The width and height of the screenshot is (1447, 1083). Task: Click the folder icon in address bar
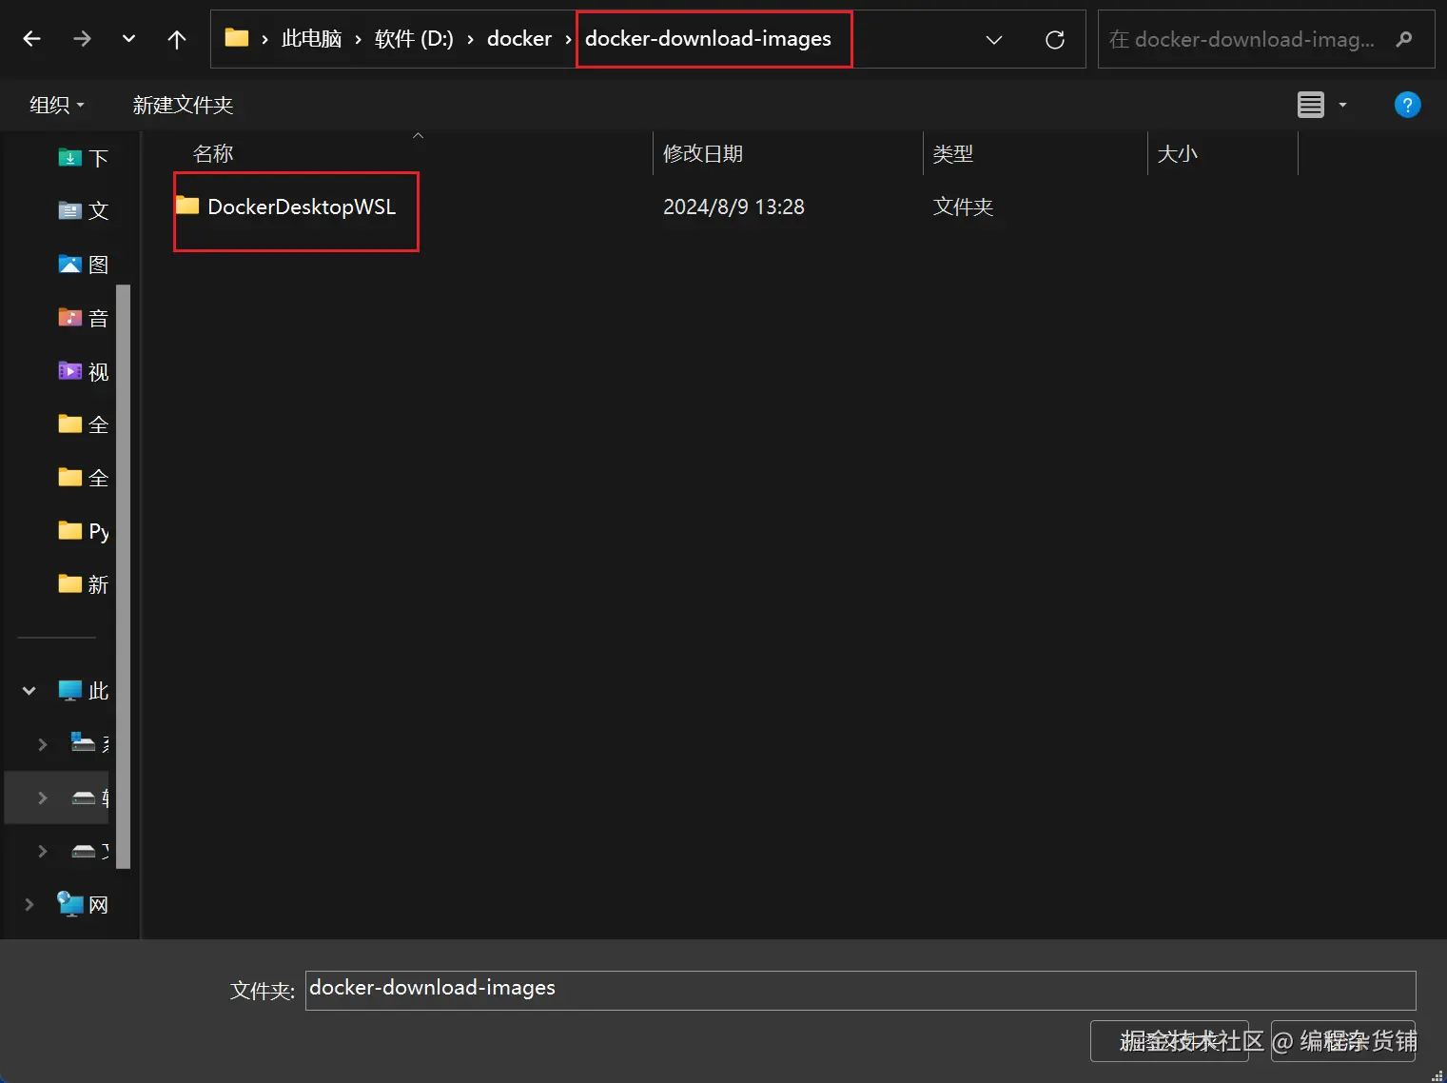(x=236, y=38)
